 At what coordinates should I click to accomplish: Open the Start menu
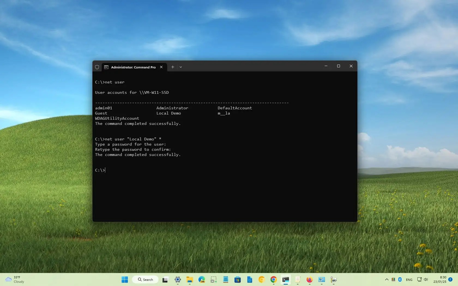click(x=125, y=279)
